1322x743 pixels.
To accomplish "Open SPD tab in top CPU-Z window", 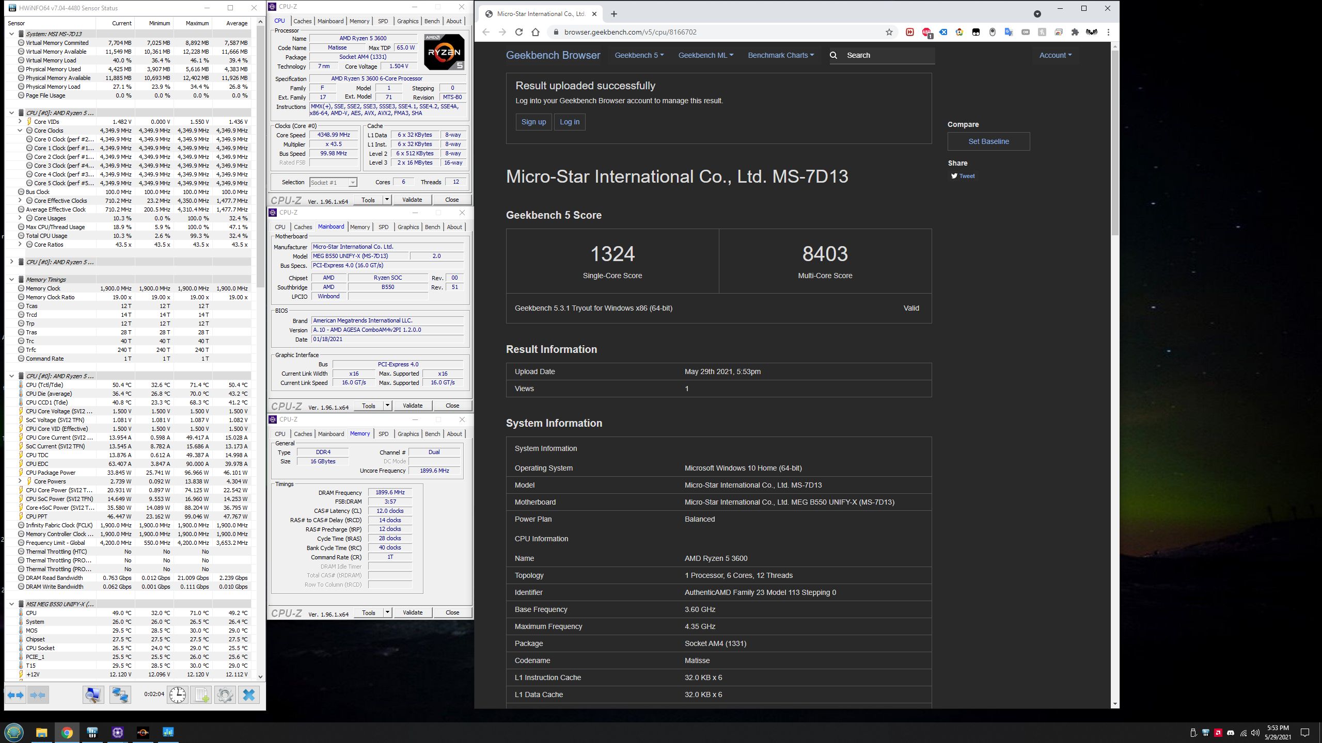I will (x=383, y=21).
